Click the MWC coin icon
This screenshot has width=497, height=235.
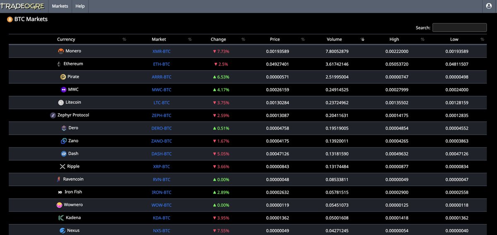pyautogui.click(x=63, y=90)
